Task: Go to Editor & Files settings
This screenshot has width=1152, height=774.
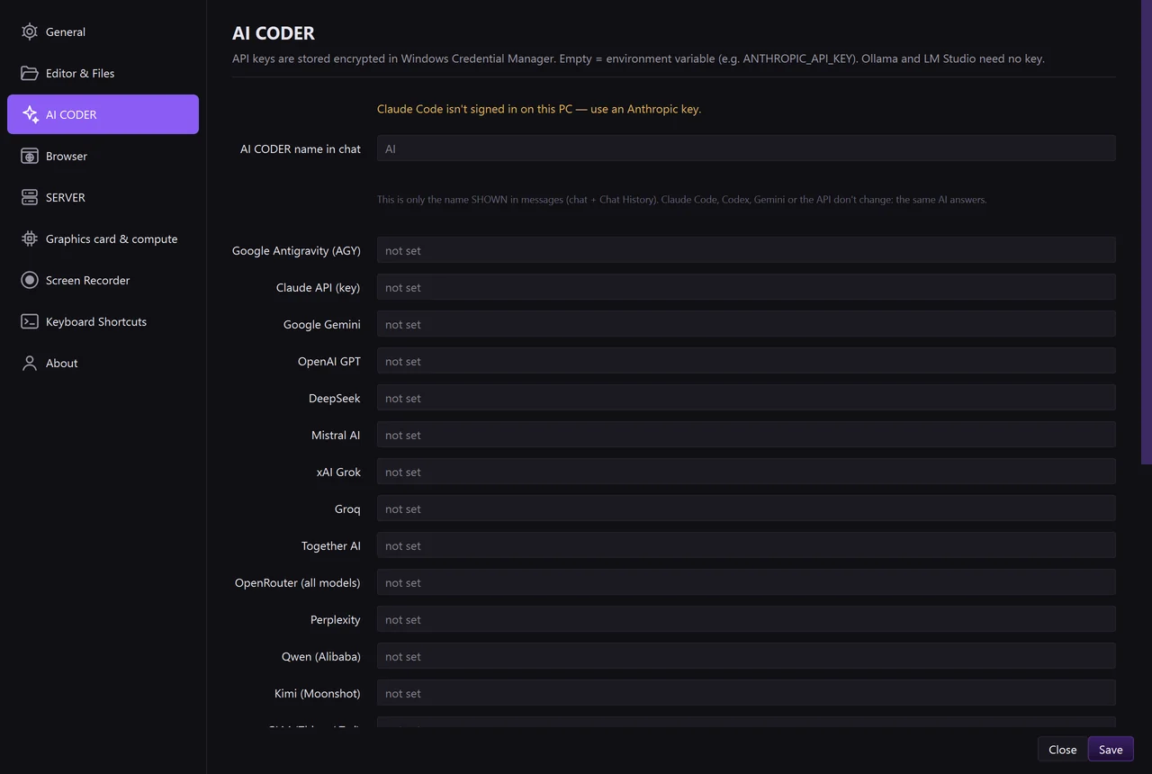Action: click(x=103, y=73)
